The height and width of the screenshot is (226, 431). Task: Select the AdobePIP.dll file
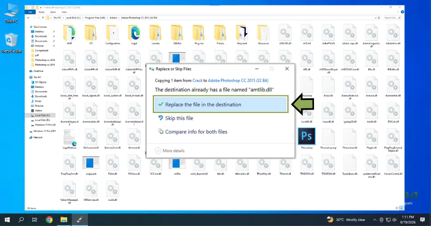(x=91, y=60)
